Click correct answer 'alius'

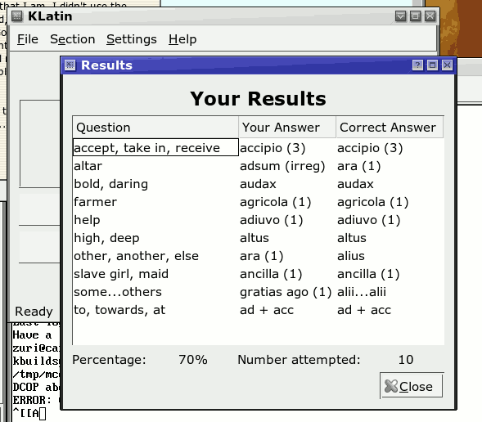pos(351,256)
